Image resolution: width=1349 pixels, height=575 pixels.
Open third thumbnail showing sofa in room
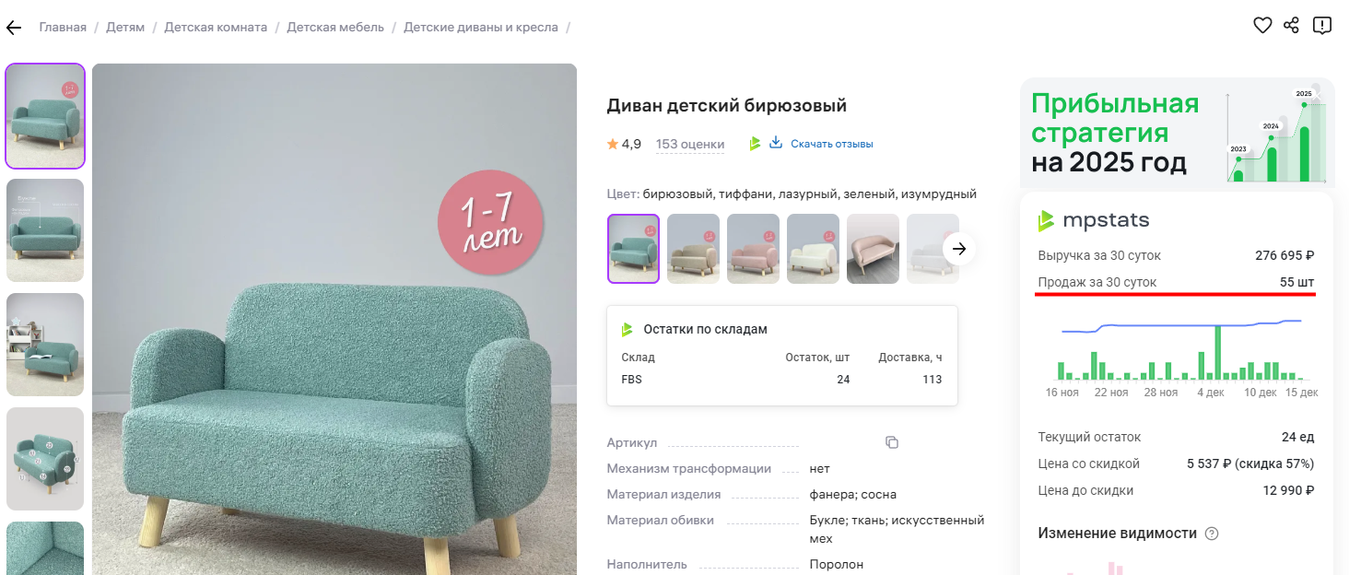(45, 345)
